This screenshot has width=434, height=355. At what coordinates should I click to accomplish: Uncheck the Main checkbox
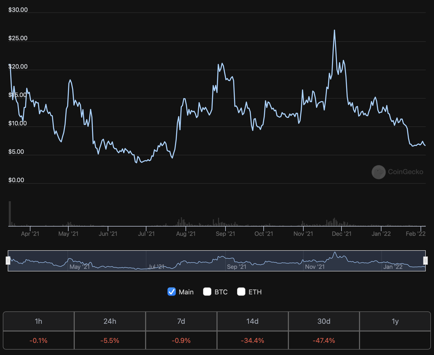point(172,292)
